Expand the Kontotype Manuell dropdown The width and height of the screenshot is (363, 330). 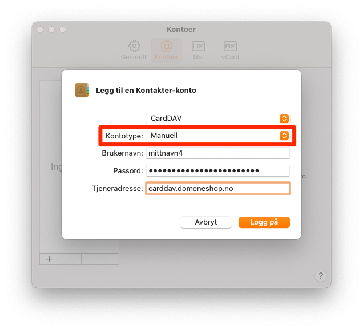click(x=217, y=136)
